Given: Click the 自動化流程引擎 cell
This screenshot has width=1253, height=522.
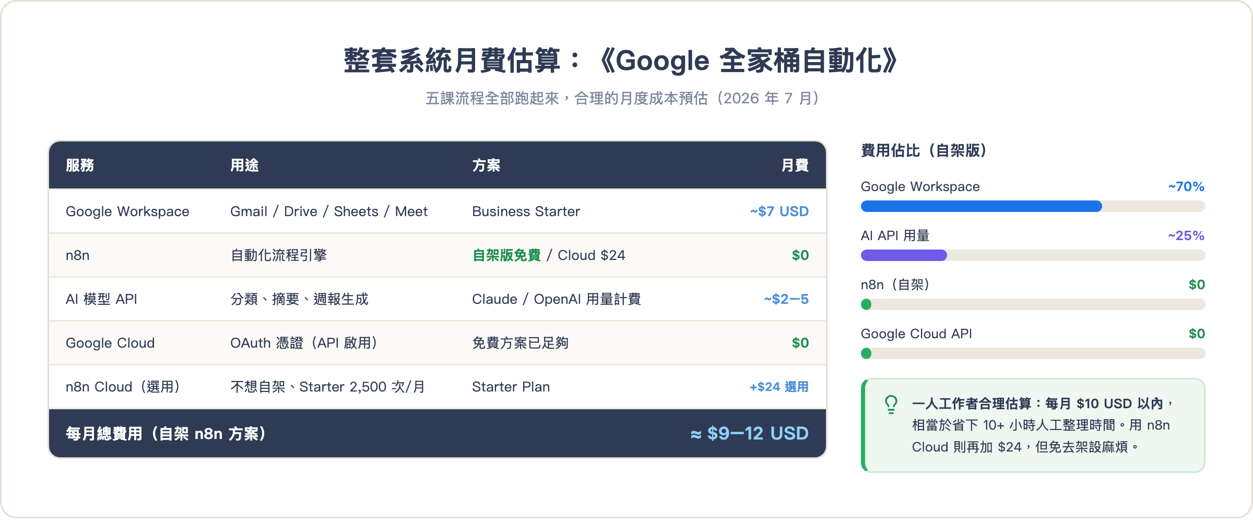Looking at the screenshot, I should (x=279, y=255).
